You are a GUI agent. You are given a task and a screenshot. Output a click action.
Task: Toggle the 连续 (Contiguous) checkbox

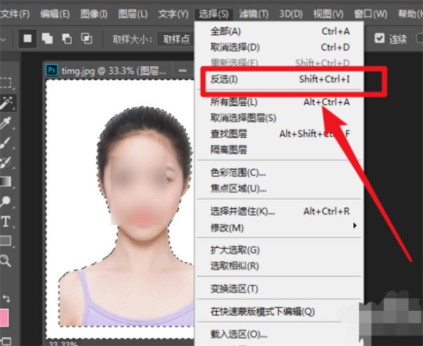click(x=380, y=38)
